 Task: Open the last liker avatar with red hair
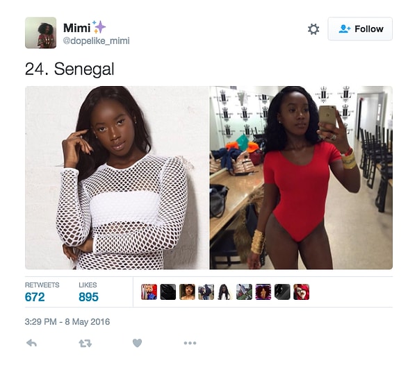click(302, 292)
